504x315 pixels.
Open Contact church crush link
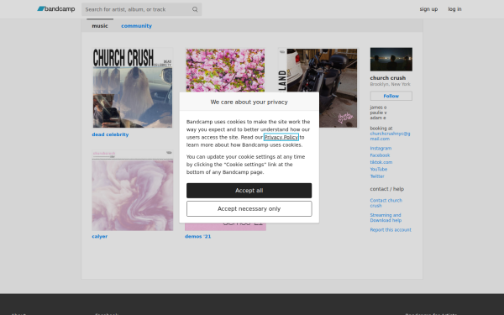tap(386, 202)
